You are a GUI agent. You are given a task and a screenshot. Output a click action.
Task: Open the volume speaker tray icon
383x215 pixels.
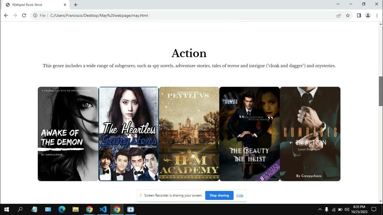pyautogui.click(x=347, y=209)
